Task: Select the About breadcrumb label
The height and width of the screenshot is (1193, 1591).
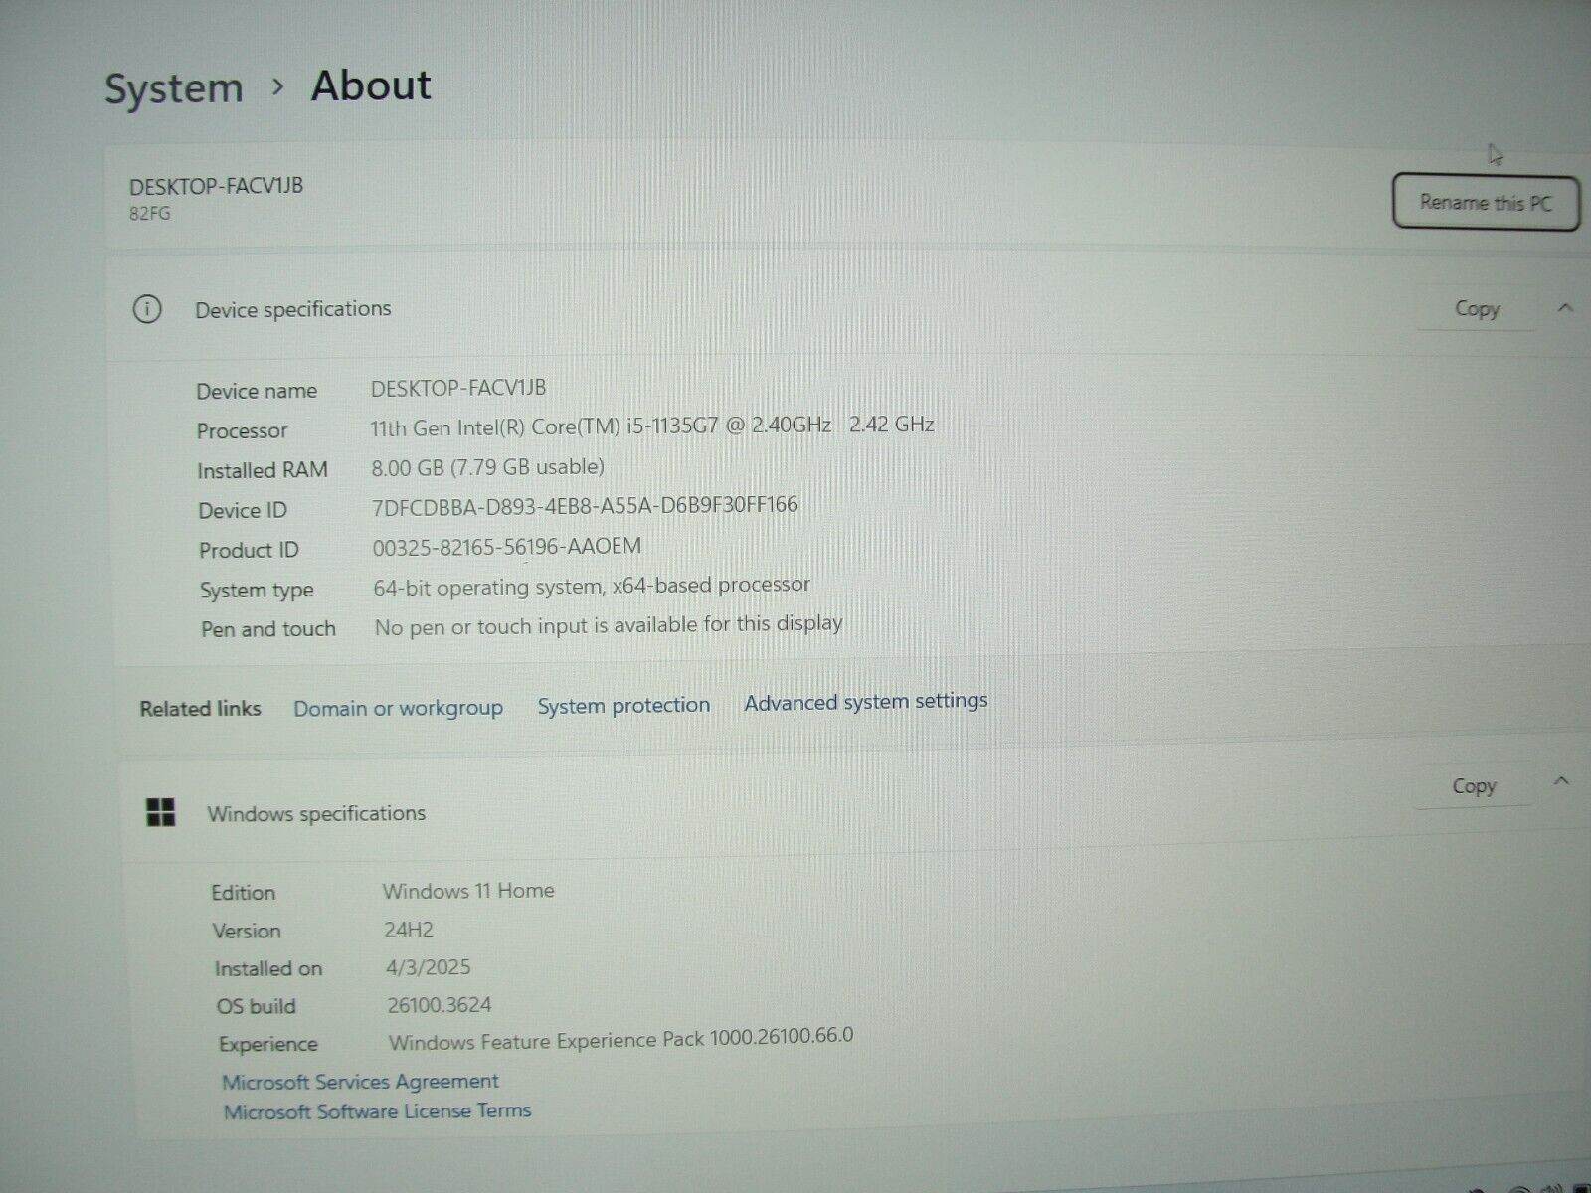Action: pyautogui.click(x=370, y=86)
